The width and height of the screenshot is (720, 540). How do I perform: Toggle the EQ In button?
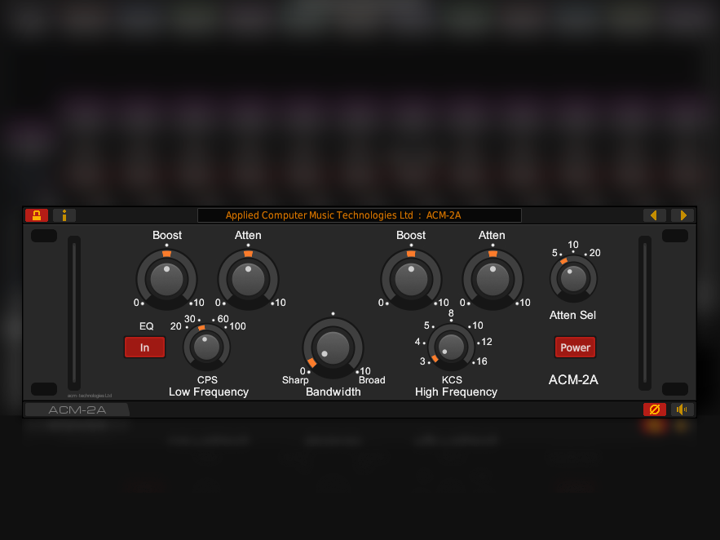tap(144, 347)
